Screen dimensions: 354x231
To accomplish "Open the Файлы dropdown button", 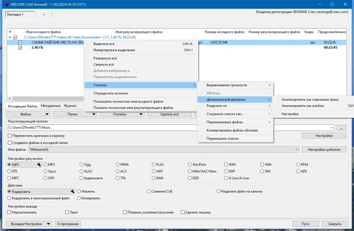I will 28,114.
